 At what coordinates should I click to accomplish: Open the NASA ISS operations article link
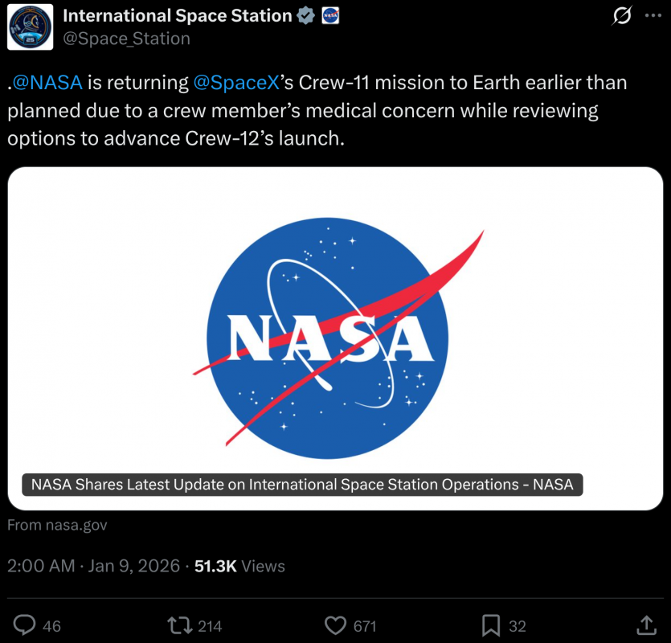click(x=302, y=485)
